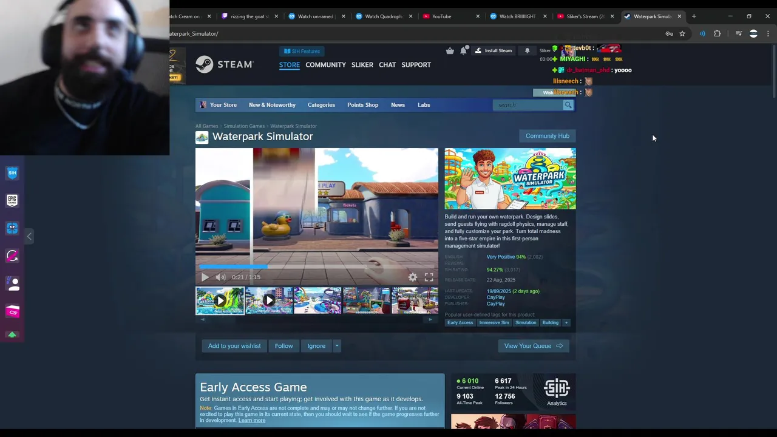Open the CHAT menu item
Viewport: 777px width, 437px height.
pyautogui.click(x=387, y=64)
